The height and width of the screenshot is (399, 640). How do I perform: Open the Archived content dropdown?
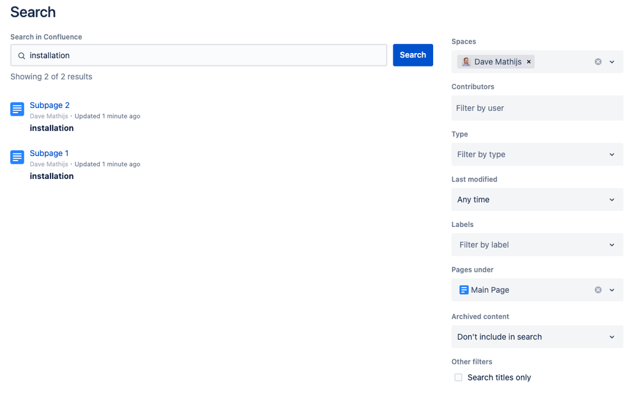coord(537,336)
